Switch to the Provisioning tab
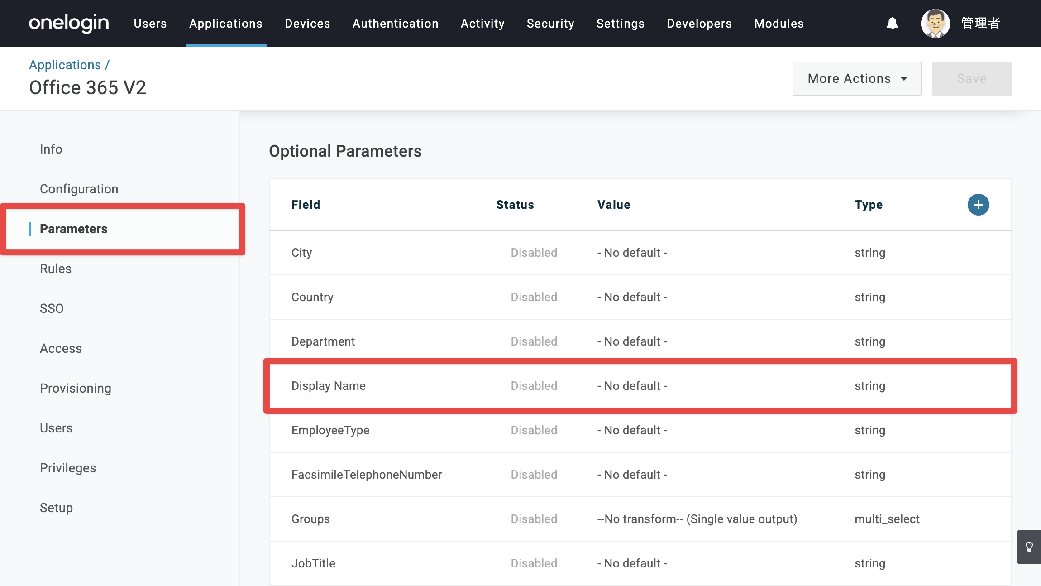This screenshot has height=586, width=1041. (x=76, y=388)
